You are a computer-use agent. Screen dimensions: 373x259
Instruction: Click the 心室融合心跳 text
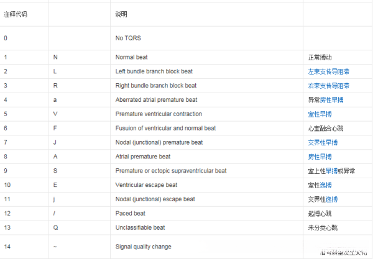coord(325,128)
